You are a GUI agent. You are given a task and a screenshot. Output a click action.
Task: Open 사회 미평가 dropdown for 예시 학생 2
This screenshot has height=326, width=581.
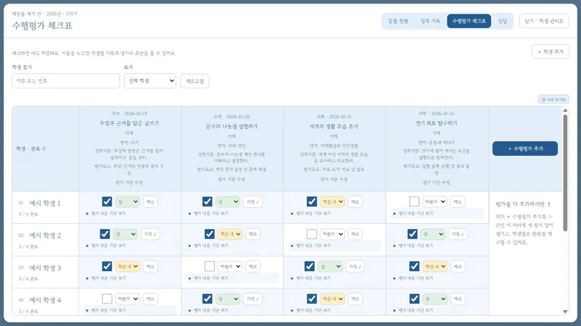pos(333,234)
